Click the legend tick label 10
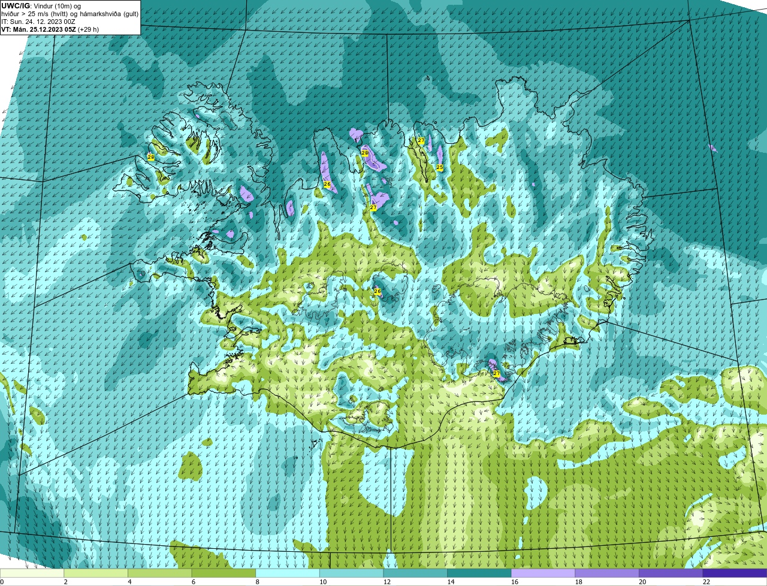Screen dimensions: 767x586 (x=323, y=582)
